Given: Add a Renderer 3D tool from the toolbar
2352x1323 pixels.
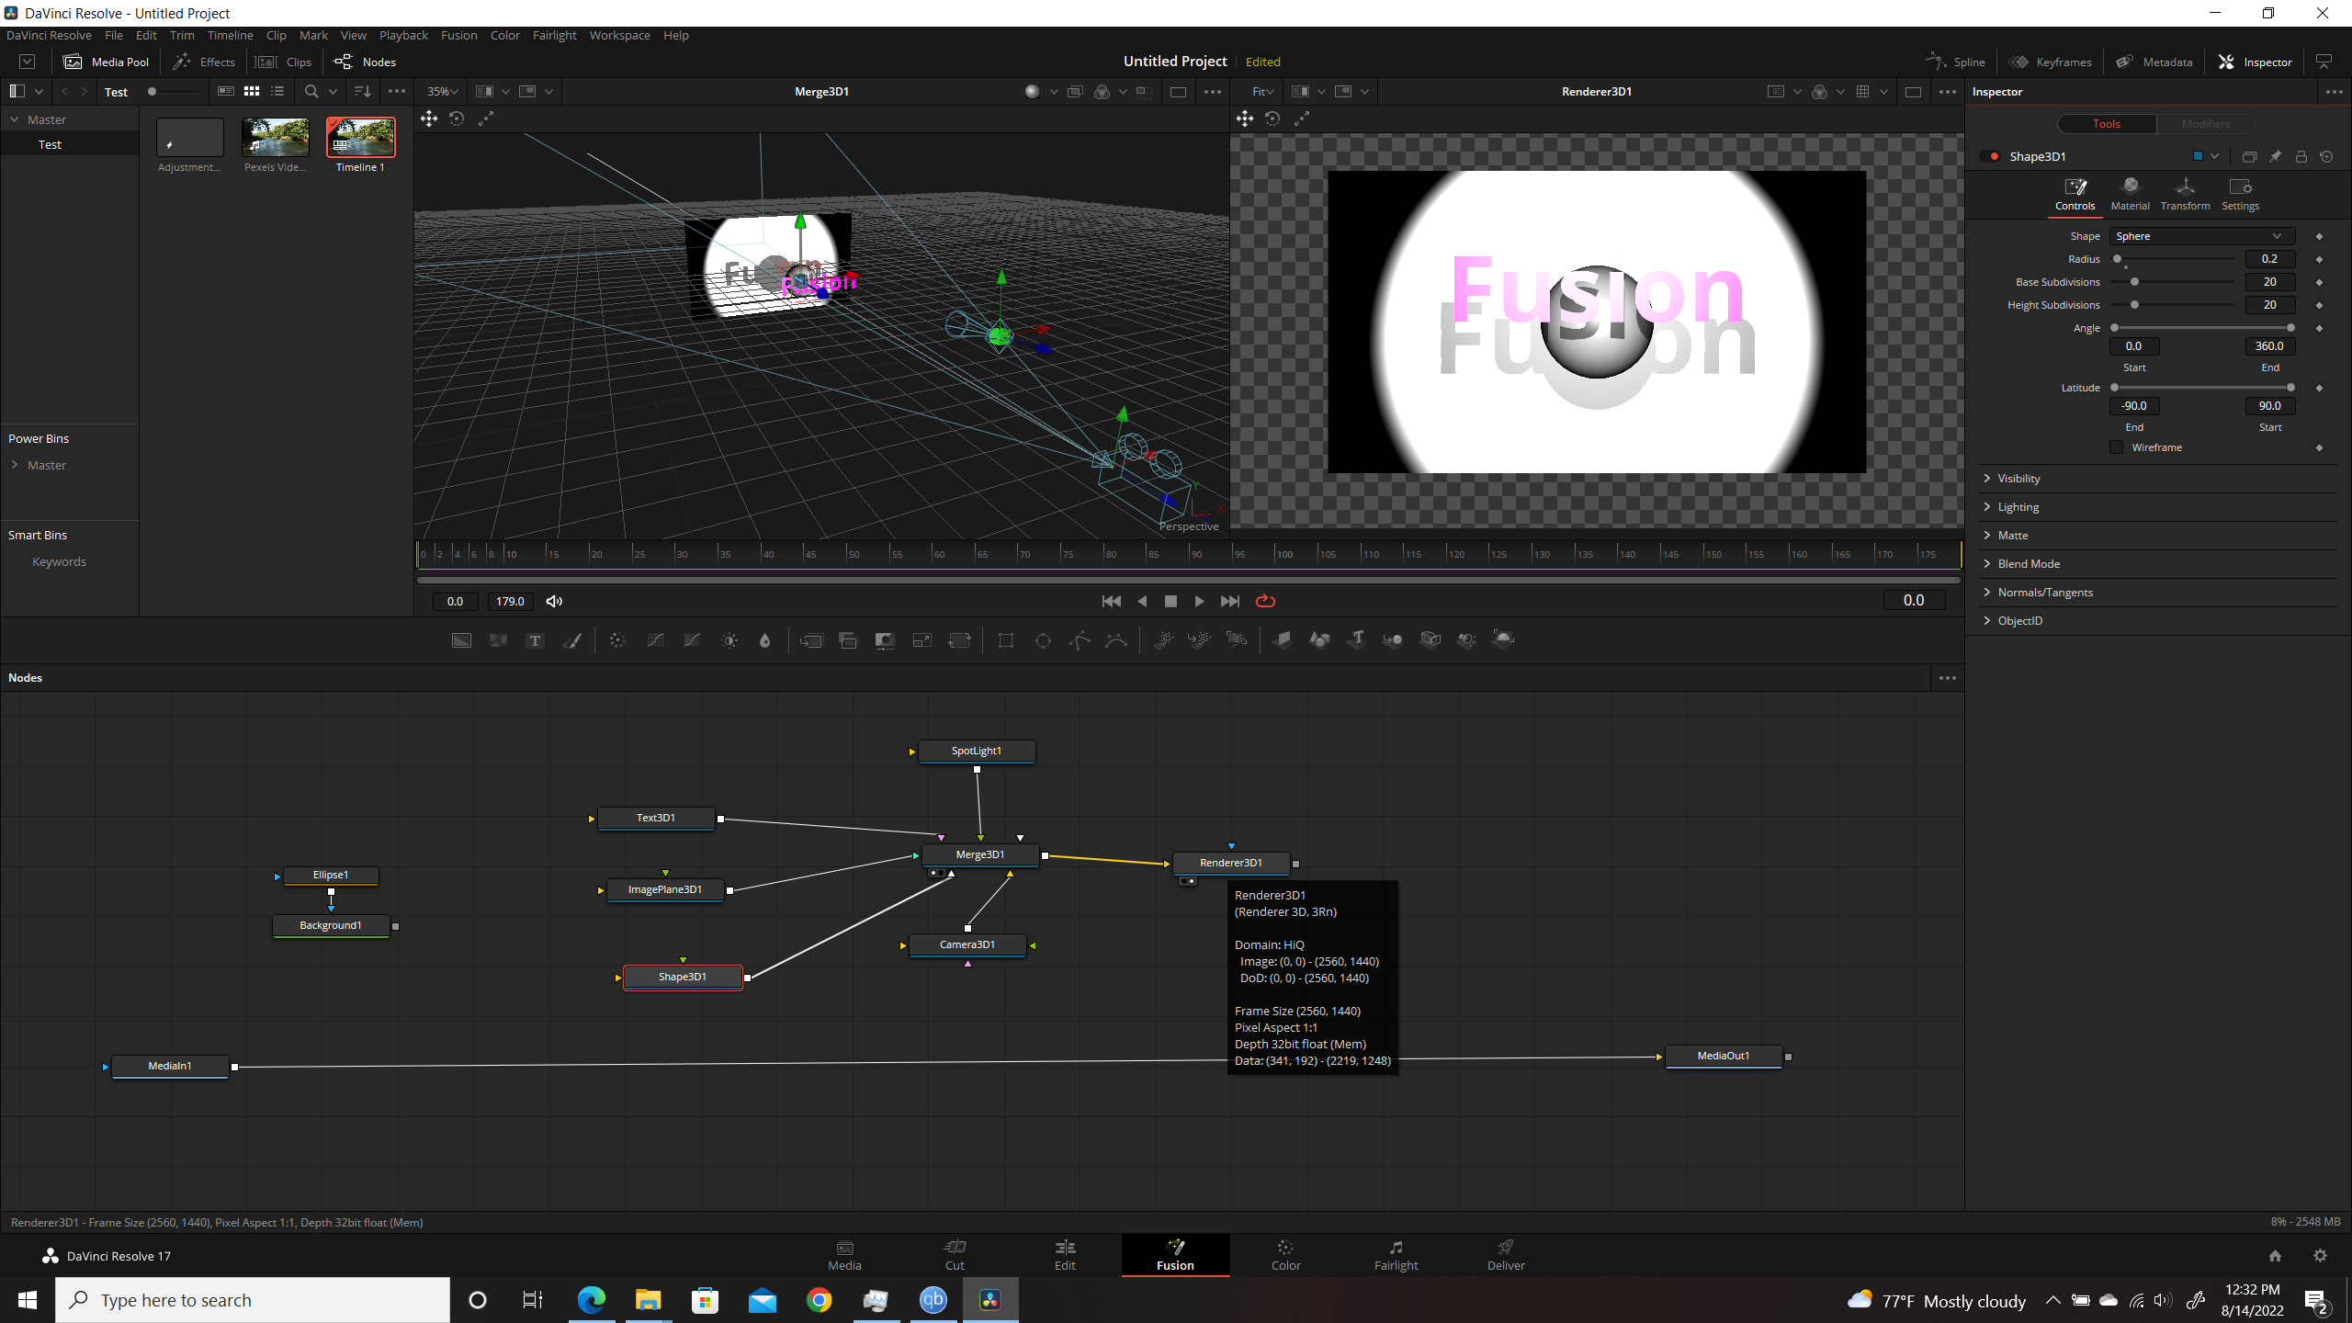Looking at the screenshot, I should 1503,640.
